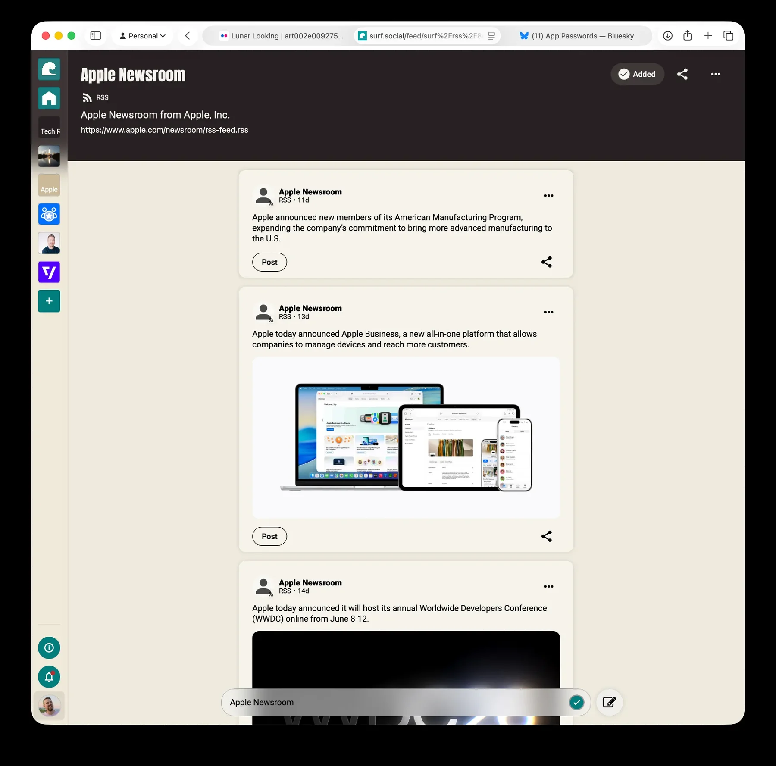Share the American Manufacturing Program post
Screen dimensions: 776x766
[x=546, y=262]
